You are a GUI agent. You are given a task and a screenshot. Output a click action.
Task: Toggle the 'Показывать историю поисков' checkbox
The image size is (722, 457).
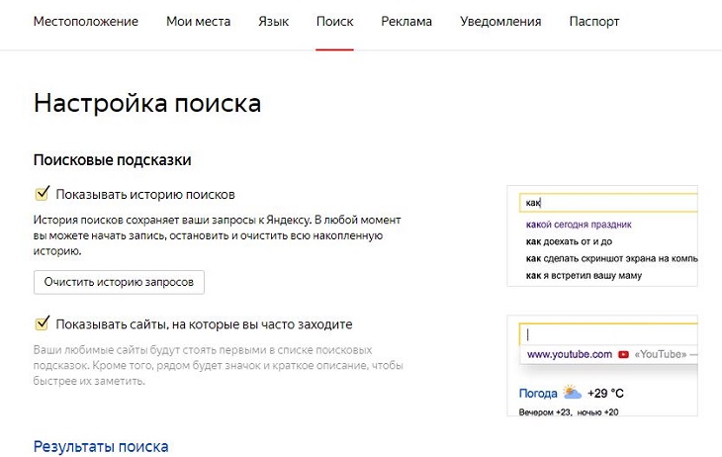42,194
